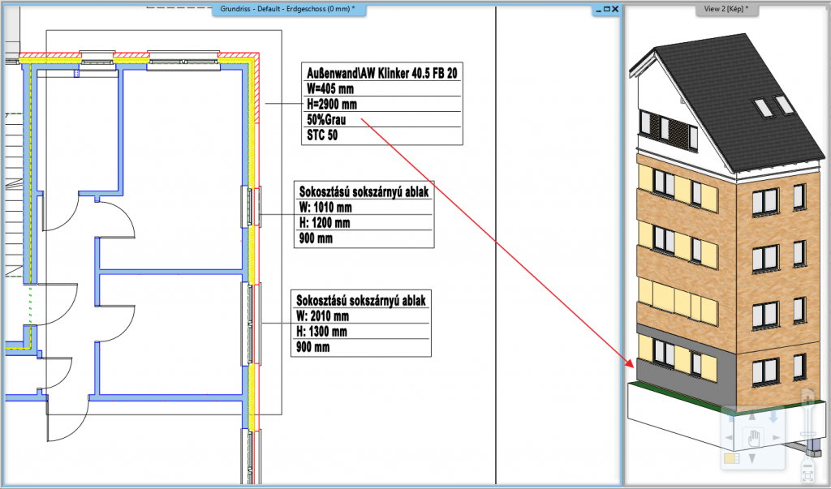Screen dimensions: 831x489
Task: Click the gray pan-down arrow in the navigation widget
Action: 752,458
